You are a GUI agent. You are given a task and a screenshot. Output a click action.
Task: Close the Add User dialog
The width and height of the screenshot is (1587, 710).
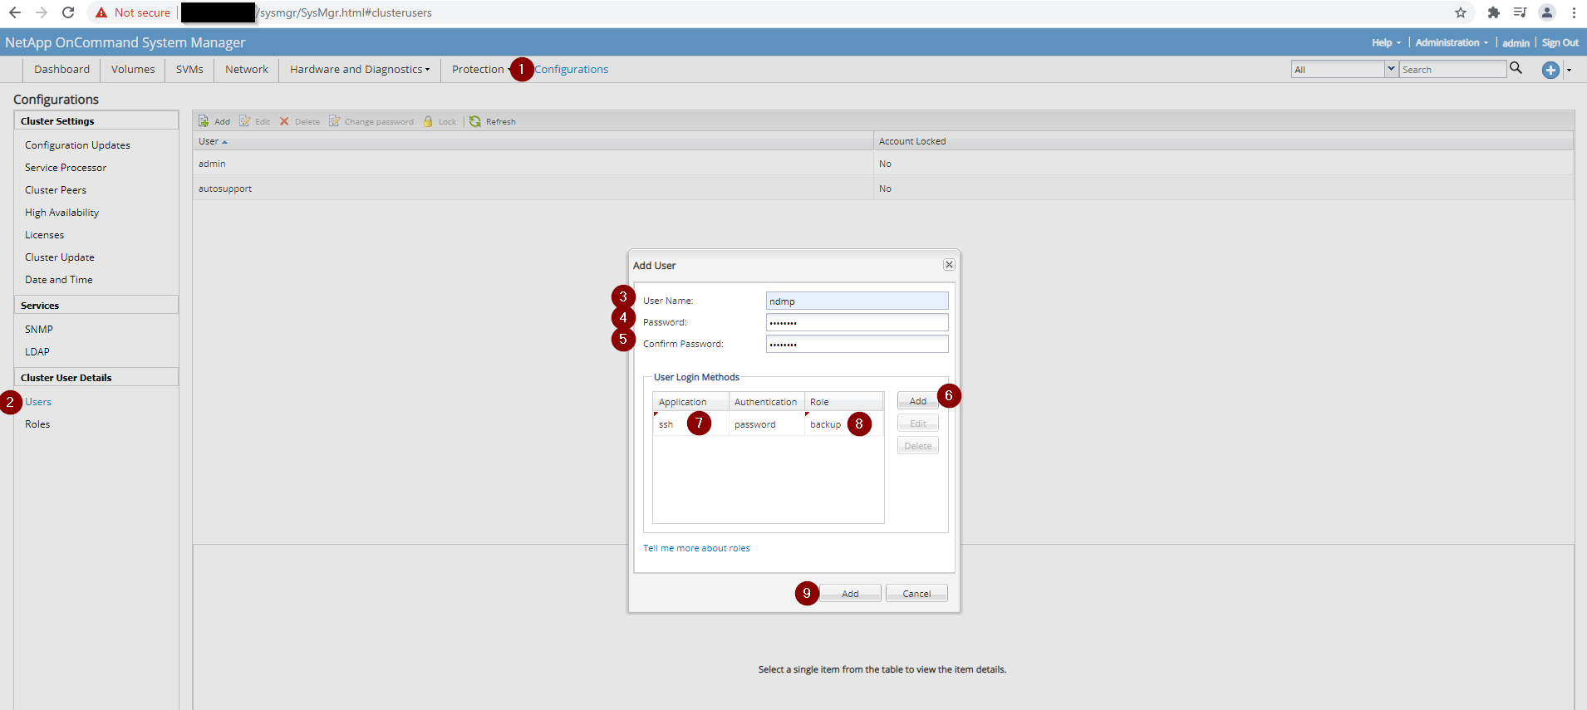click(948, 265)
